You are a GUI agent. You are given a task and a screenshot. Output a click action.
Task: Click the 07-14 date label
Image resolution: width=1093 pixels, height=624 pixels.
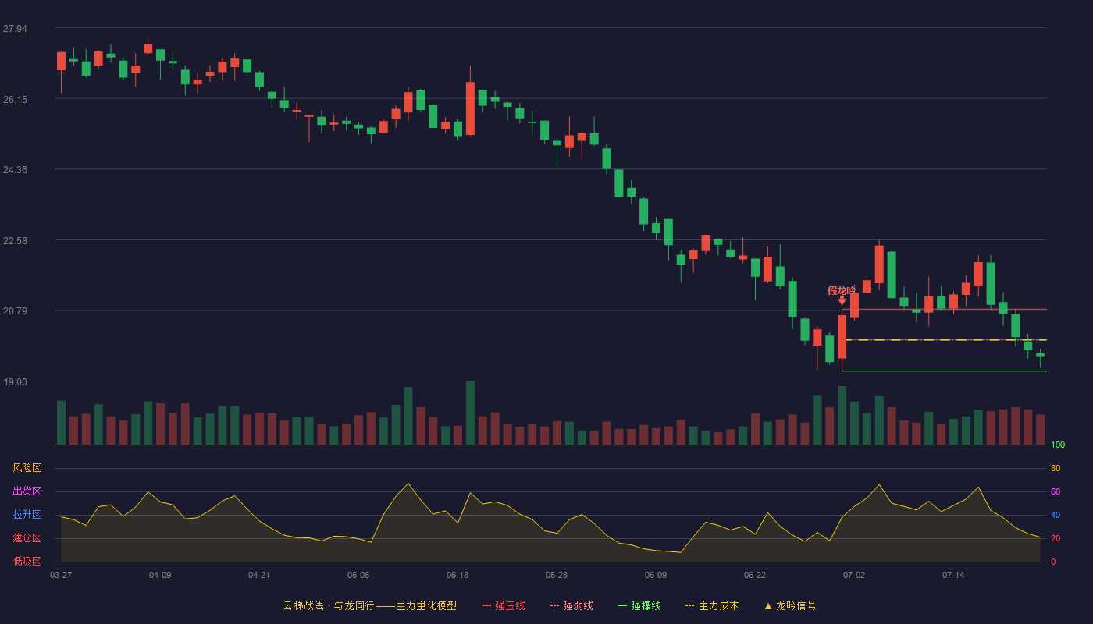[953, 575]
